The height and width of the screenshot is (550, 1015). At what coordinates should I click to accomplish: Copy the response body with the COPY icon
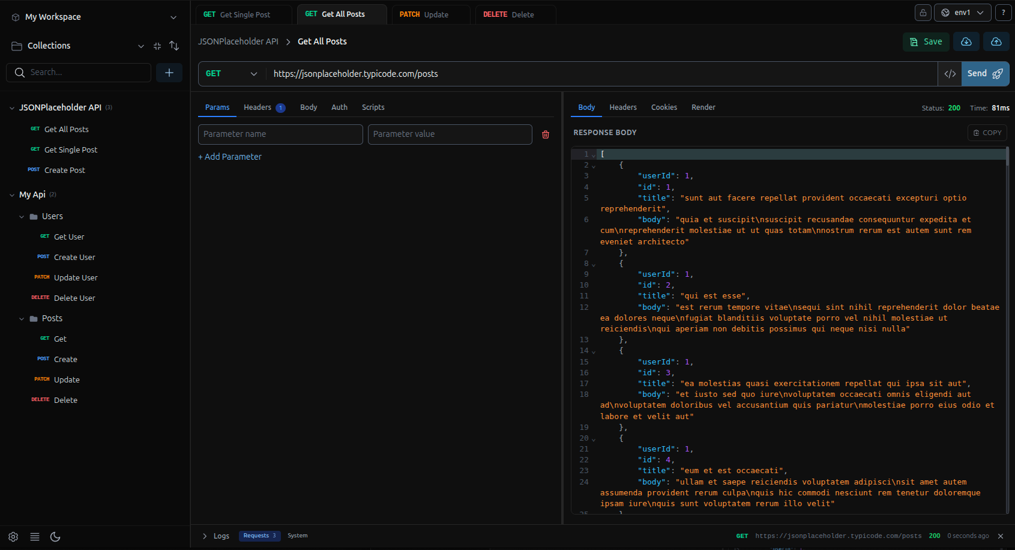point(987,132)
